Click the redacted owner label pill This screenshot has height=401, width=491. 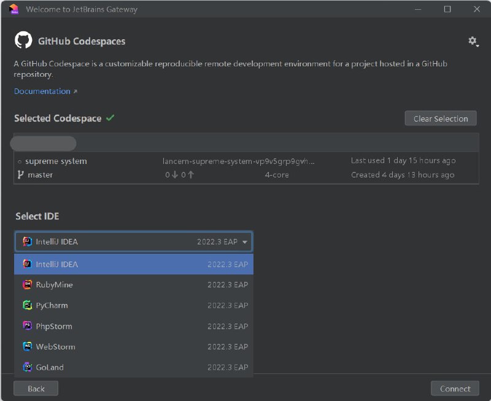tap(43, 144)
